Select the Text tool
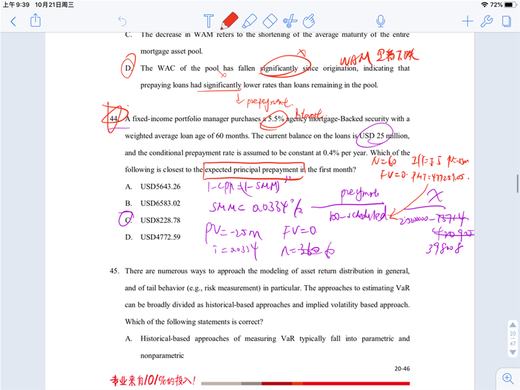520x390 pixels. point(209,21)
